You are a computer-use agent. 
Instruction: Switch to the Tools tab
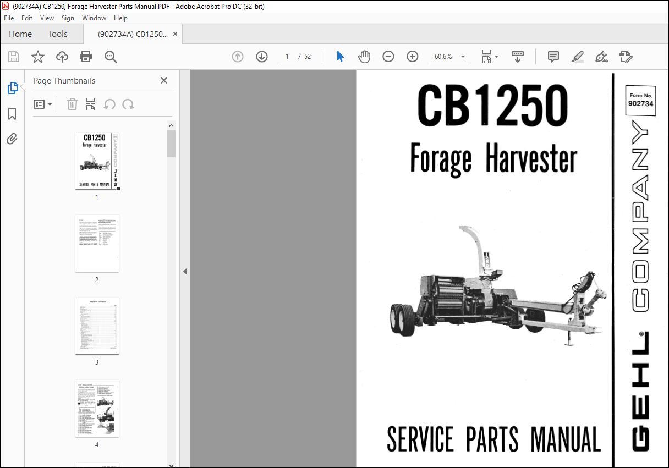point(58,34)
